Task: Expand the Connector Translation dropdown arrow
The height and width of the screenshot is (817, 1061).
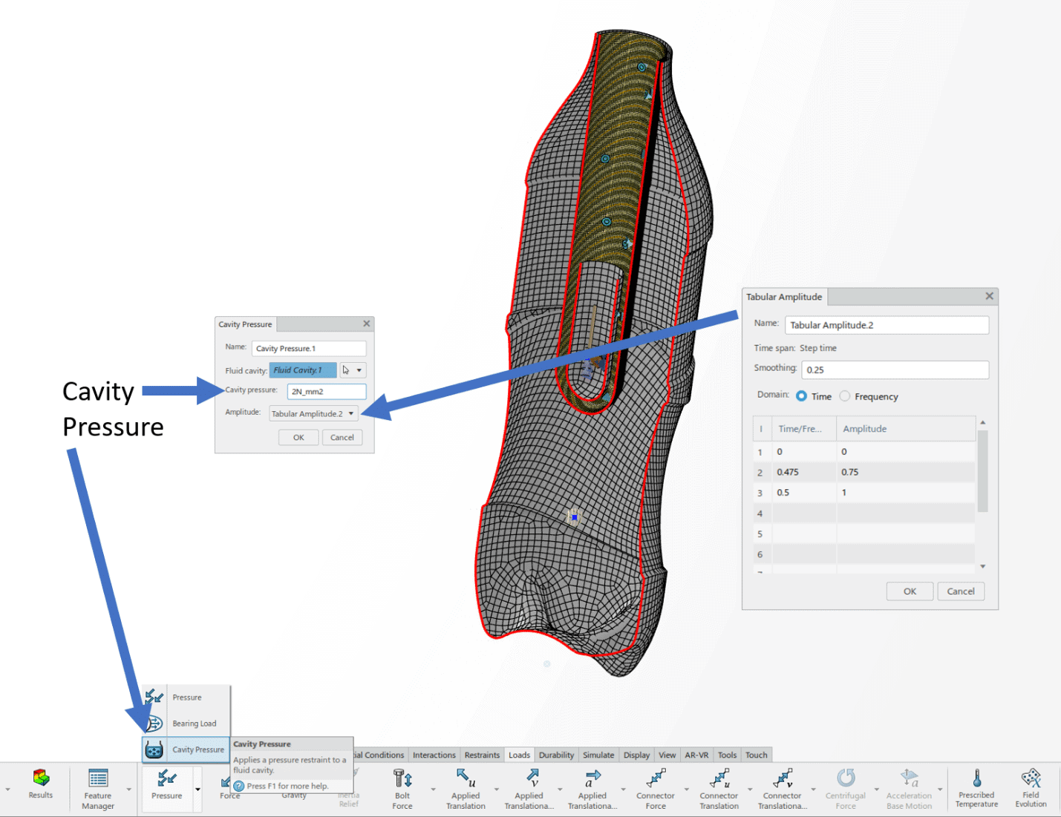Action: click(x=750, y=790)
